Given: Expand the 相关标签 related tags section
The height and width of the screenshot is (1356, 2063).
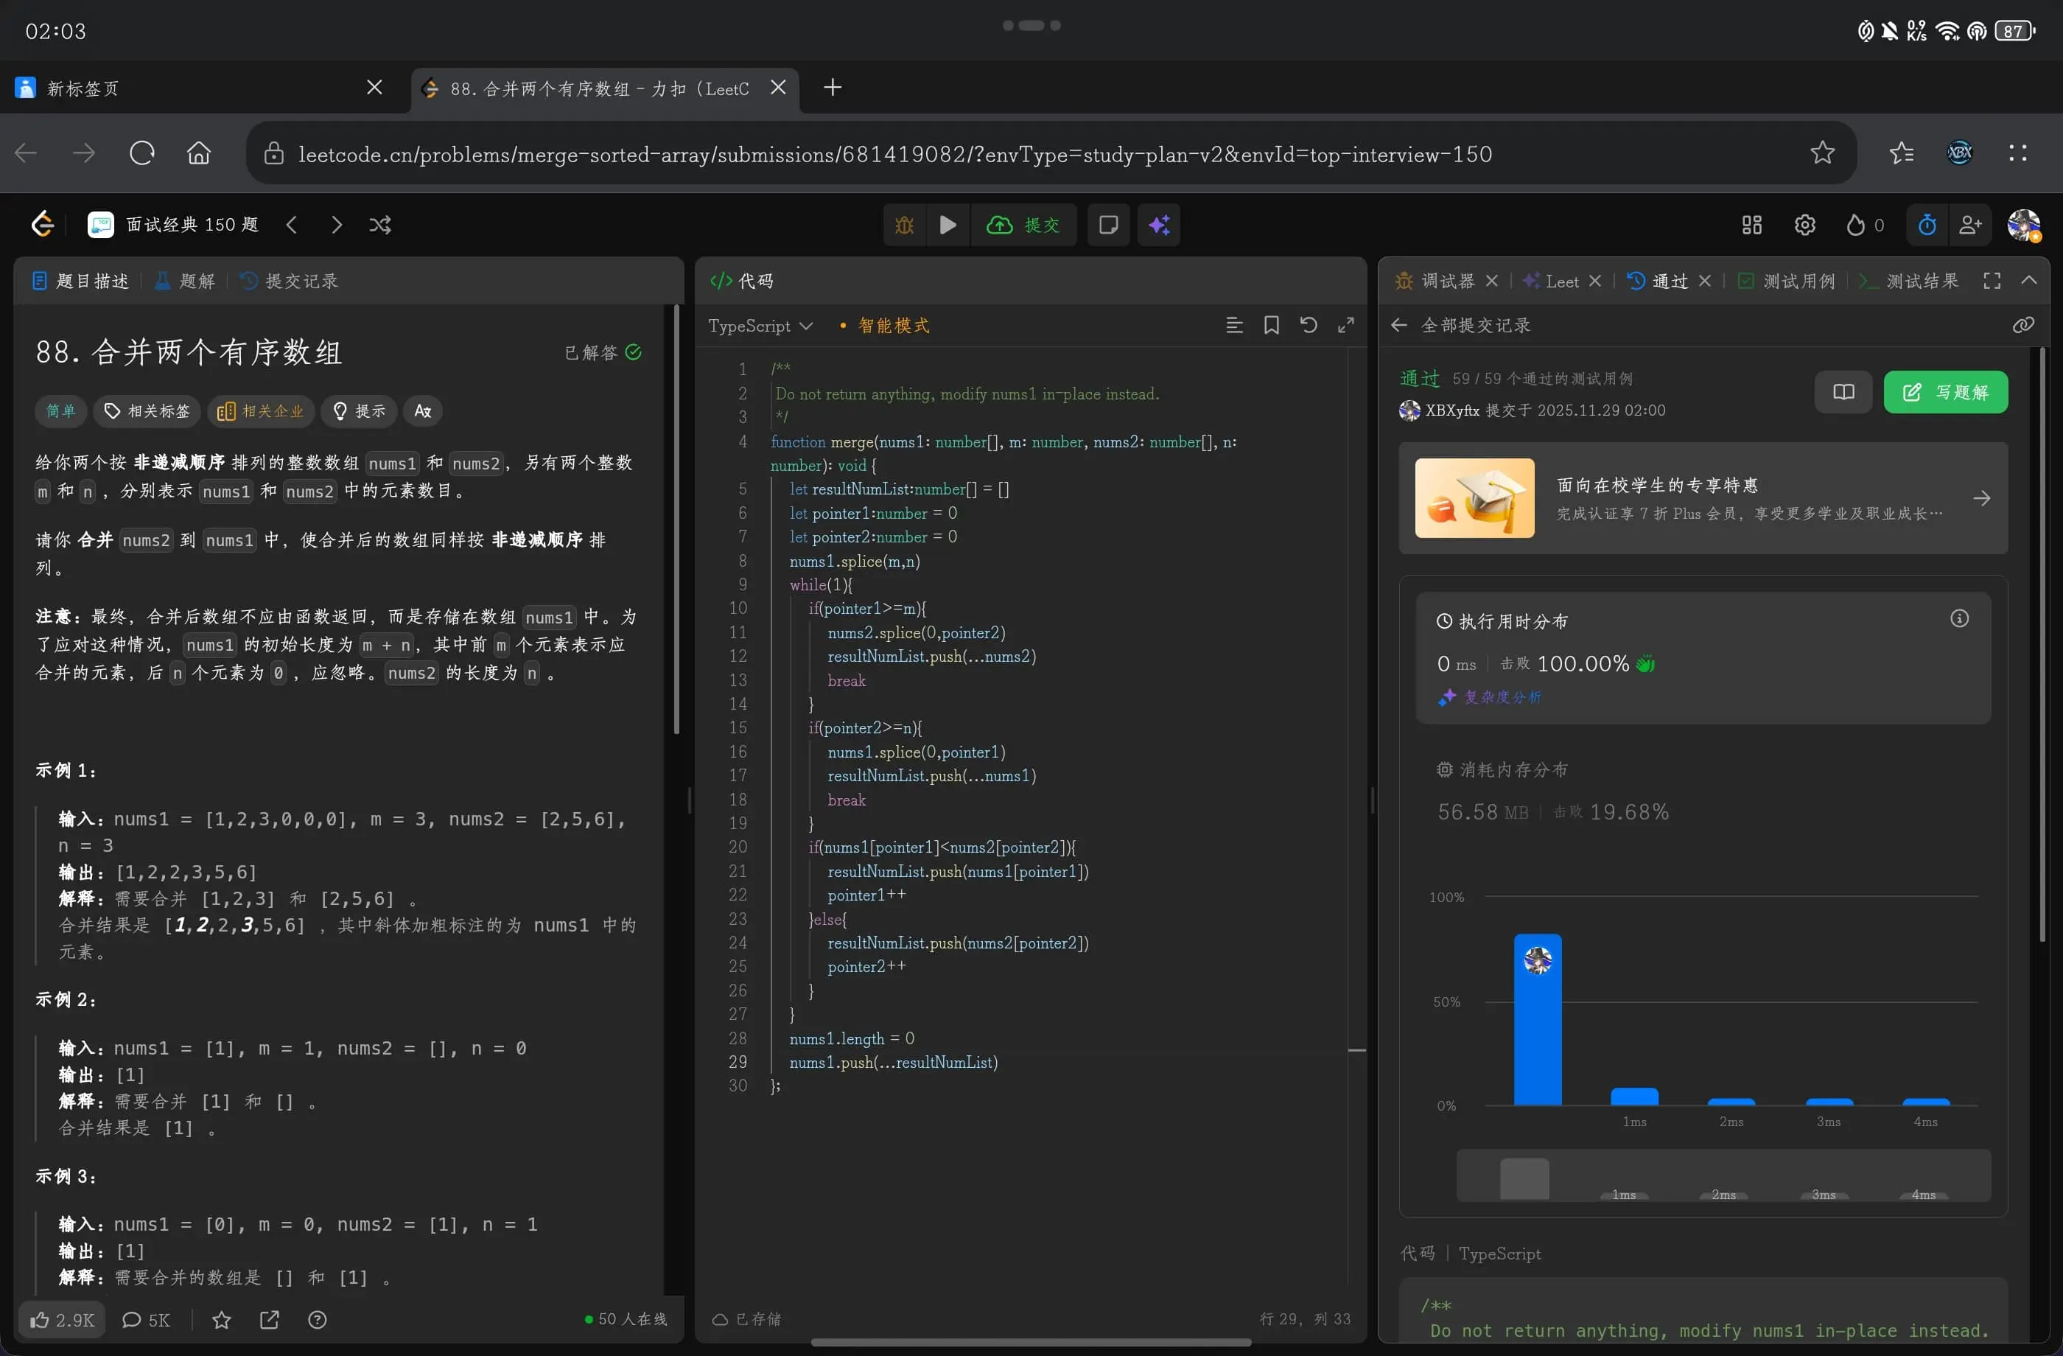Looking at the screenshot, I should pos(147,411).
